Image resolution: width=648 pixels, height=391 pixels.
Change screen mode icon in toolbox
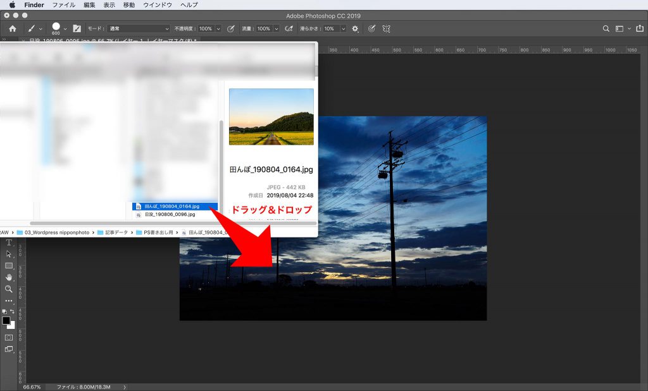[x=9, y=349]
